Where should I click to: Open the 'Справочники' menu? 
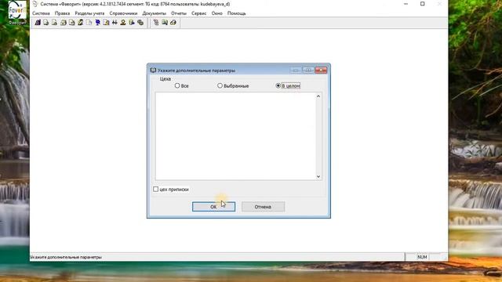coord(123,13)
